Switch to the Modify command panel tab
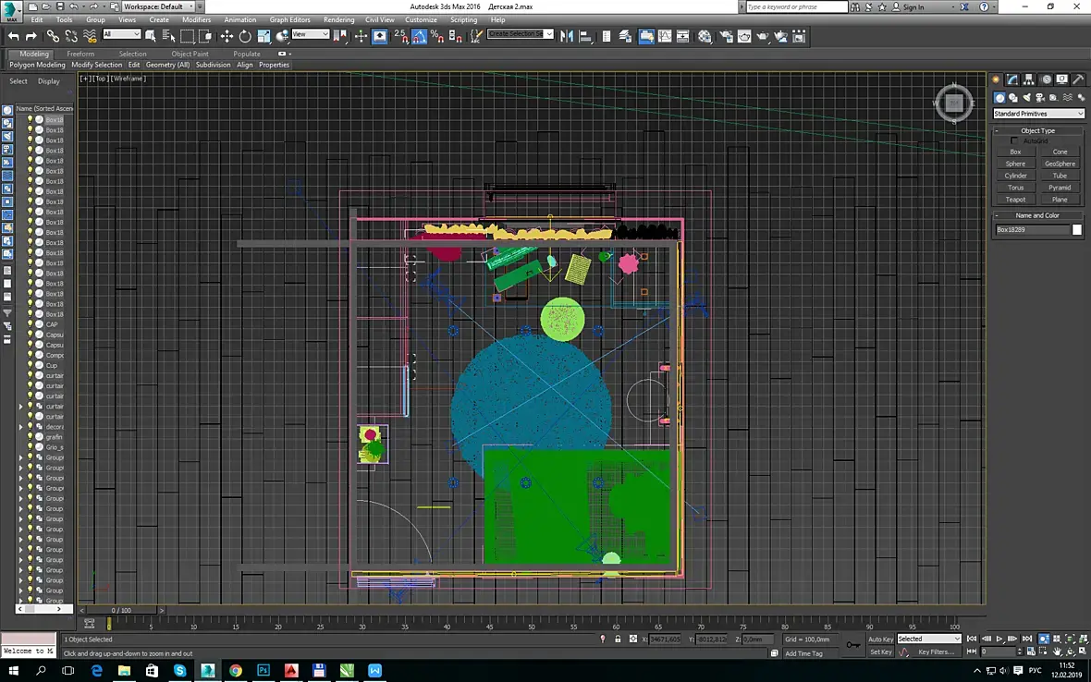1091x682 pixels. 1012,79
